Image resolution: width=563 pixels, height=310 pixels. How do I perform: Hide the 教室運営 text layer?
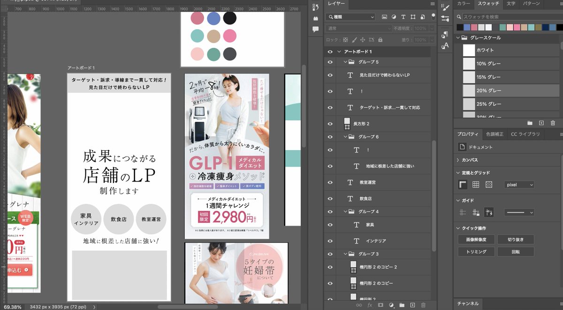click(330, 182)
